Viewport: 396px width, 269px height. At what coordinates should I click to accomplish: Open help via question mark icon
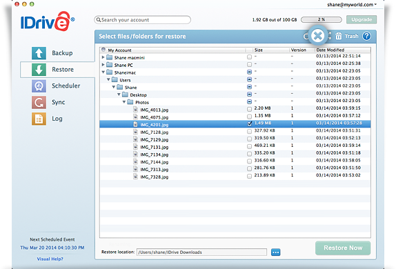[366, 36]
